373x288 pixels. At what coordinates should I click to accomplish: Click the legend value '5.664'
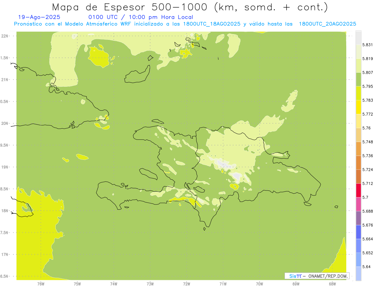368,239
